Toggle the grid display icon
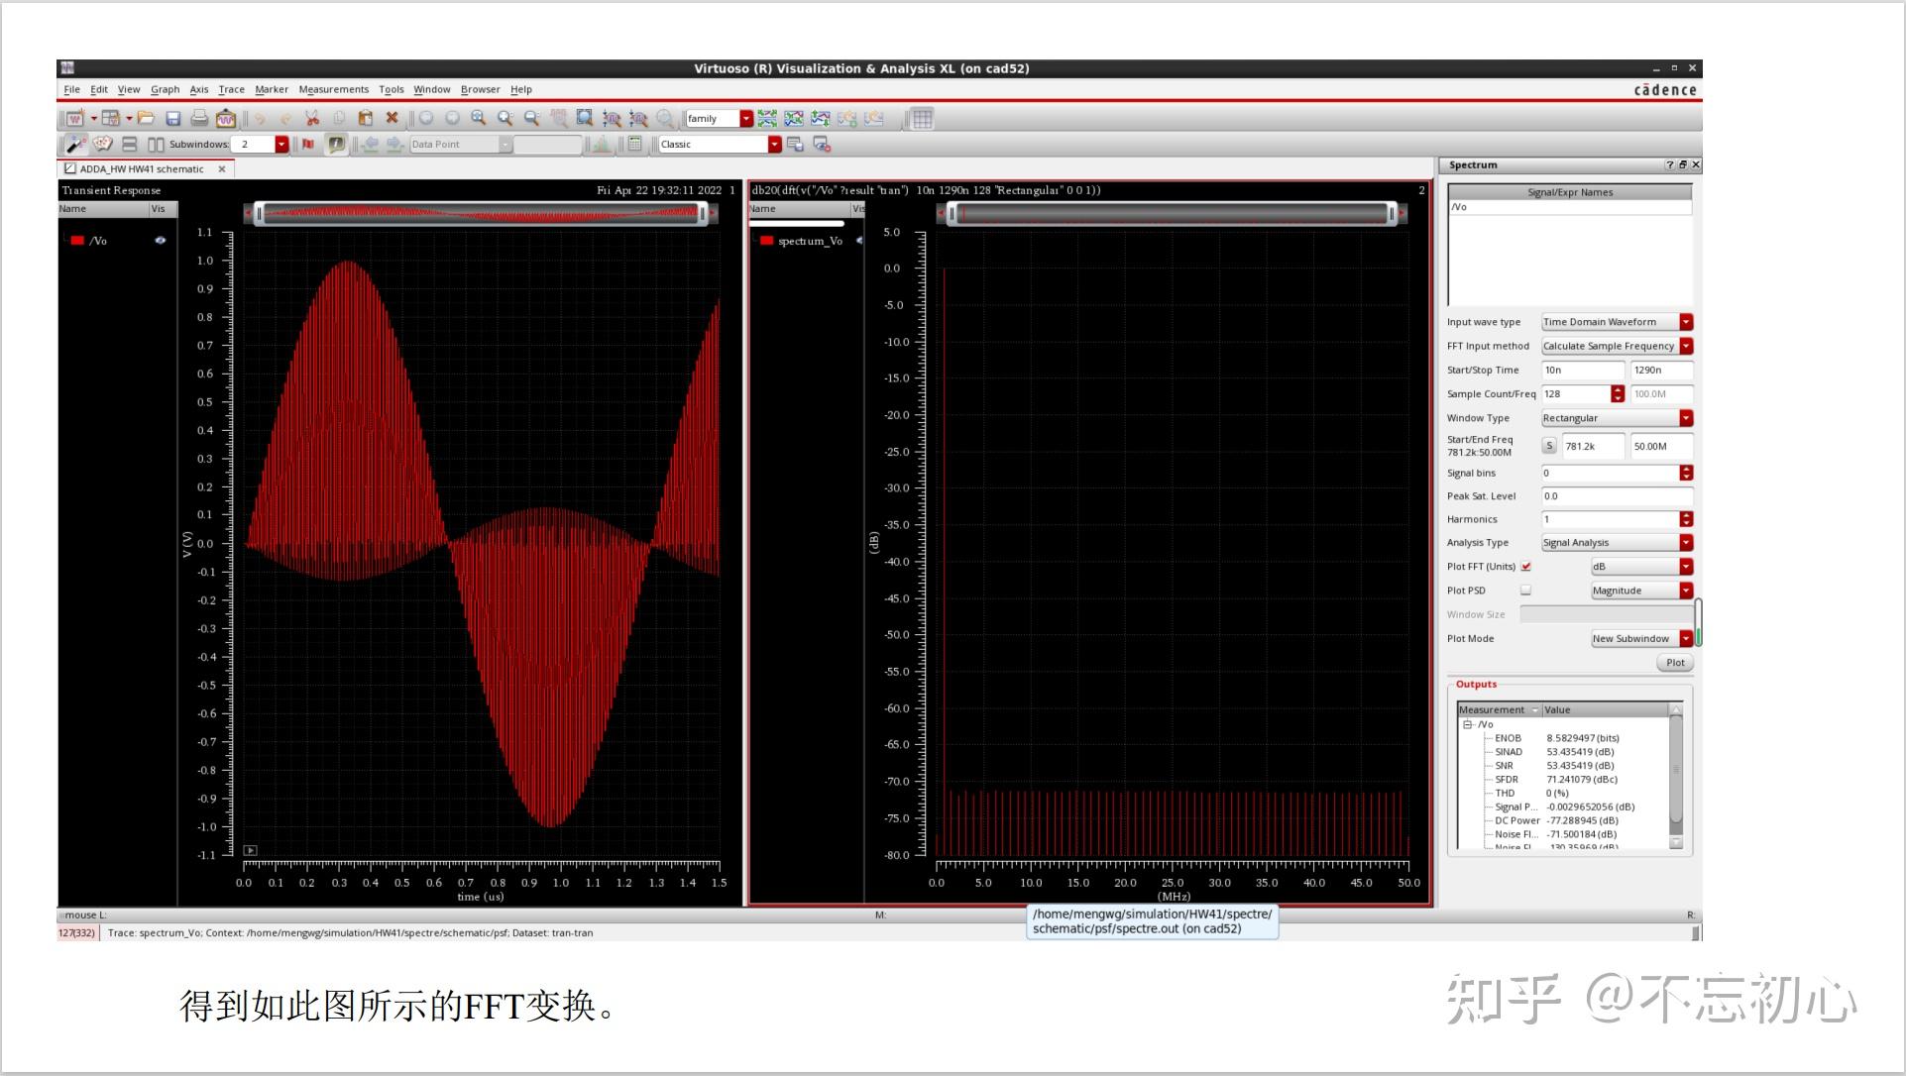Screen dimensions: 1906x1076 pos(922,119)
